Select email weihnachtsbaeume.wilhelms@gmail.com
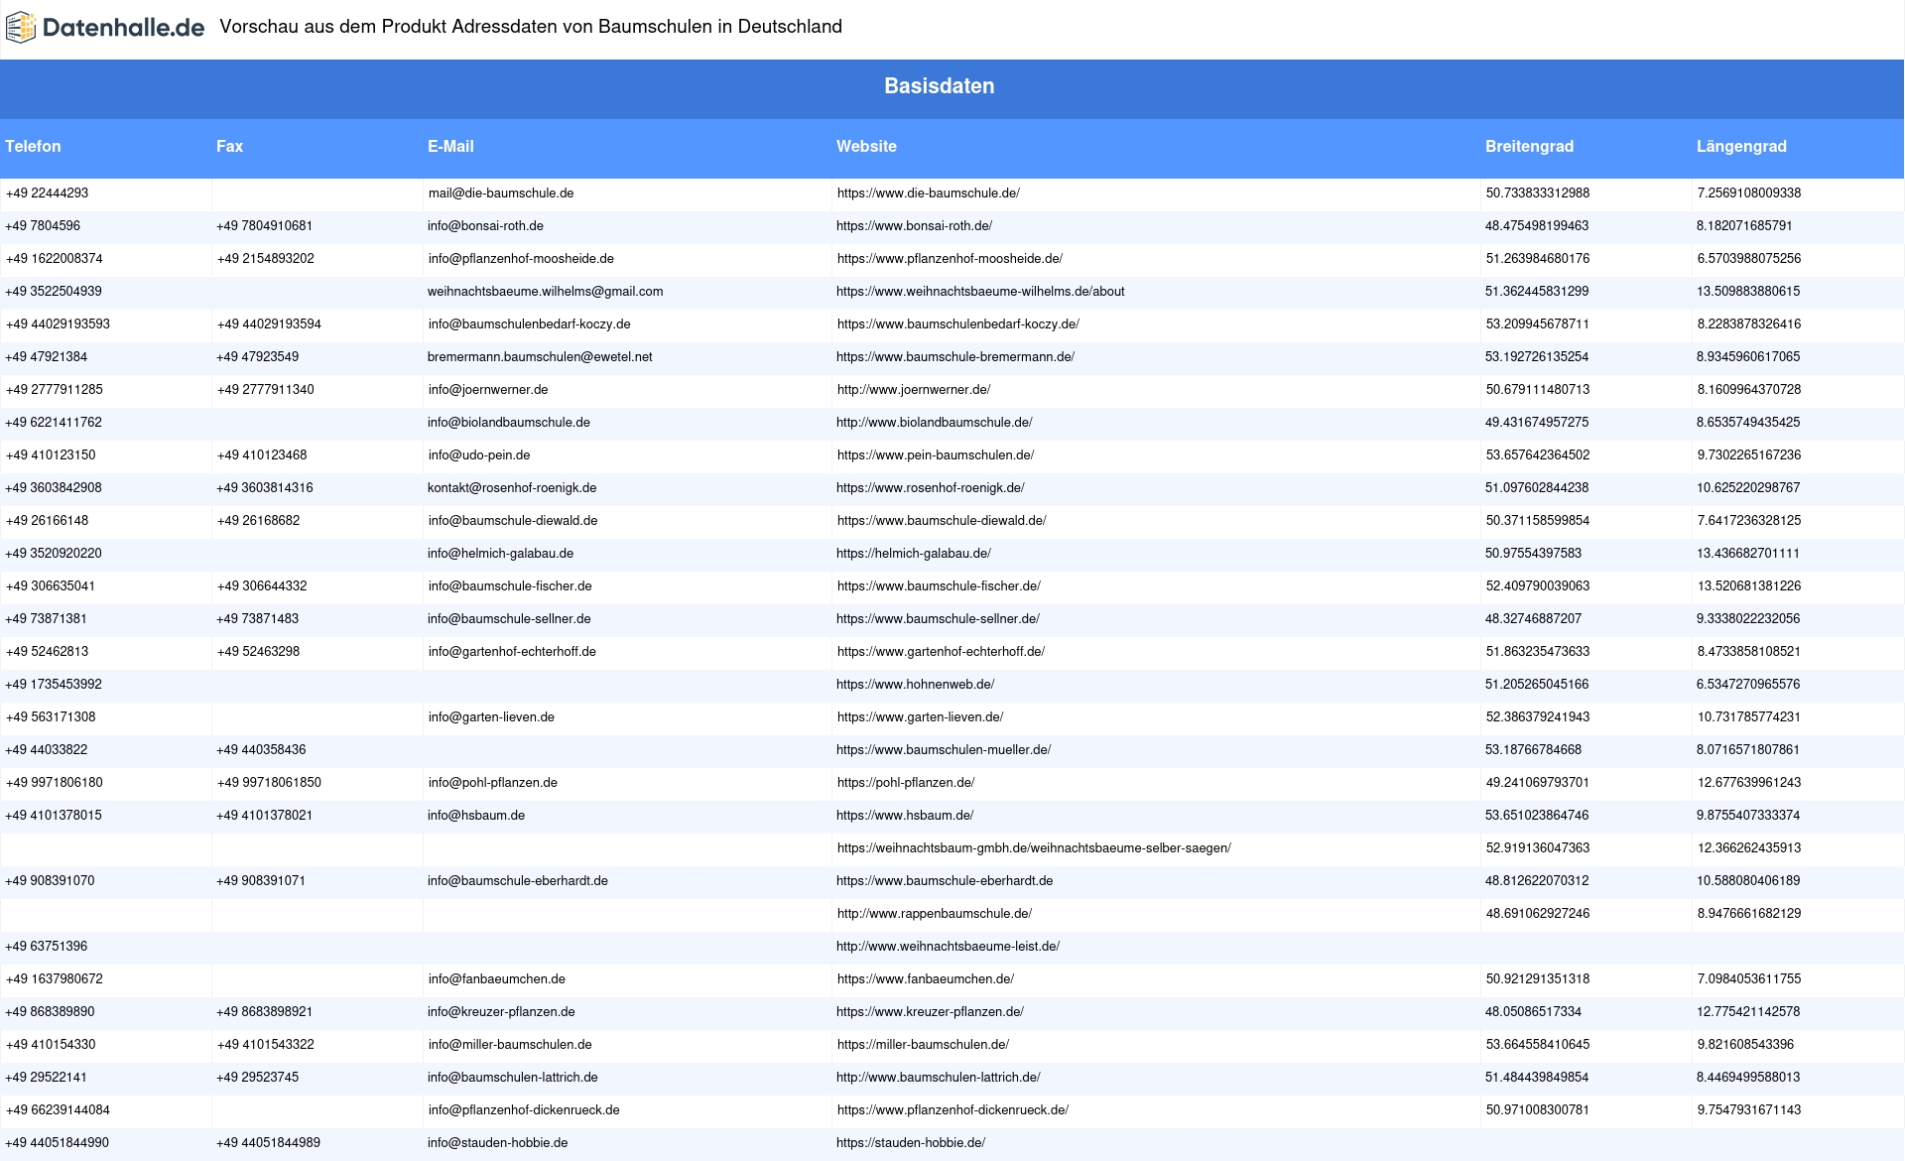Screen dimensions: 1905x1161 545,292
